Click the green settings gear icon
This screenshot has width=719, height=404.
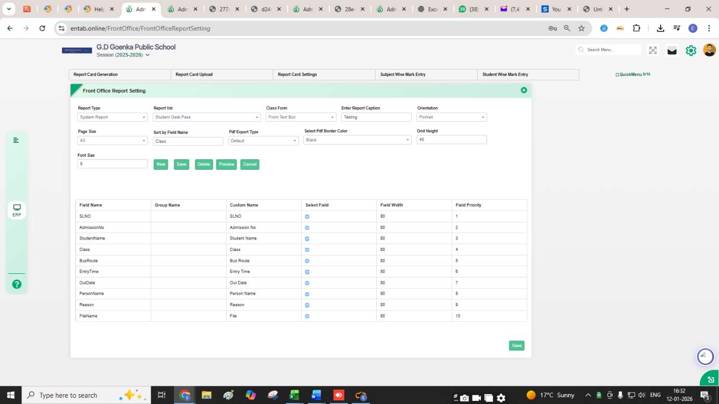tap(691, 51)
